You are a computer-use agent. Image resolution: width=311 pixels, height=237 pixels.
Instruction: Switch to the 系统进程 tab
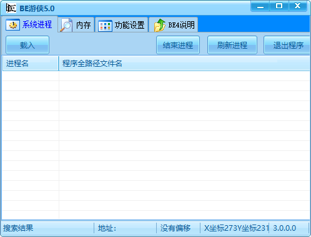29,24
